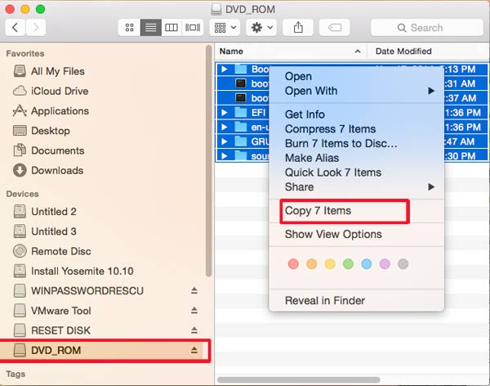Sort by the Date Modified column
The width and height of the screenshot is (490, 386).
click(x=427, y=52)
